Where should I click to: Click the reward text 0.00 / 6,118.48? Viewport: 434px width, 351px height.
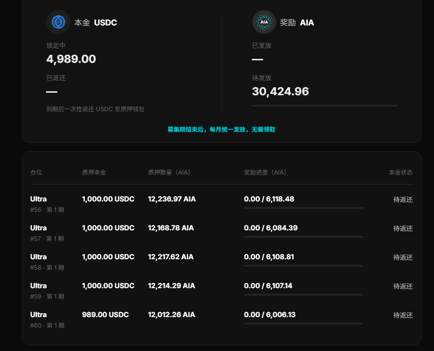[269, 199]
